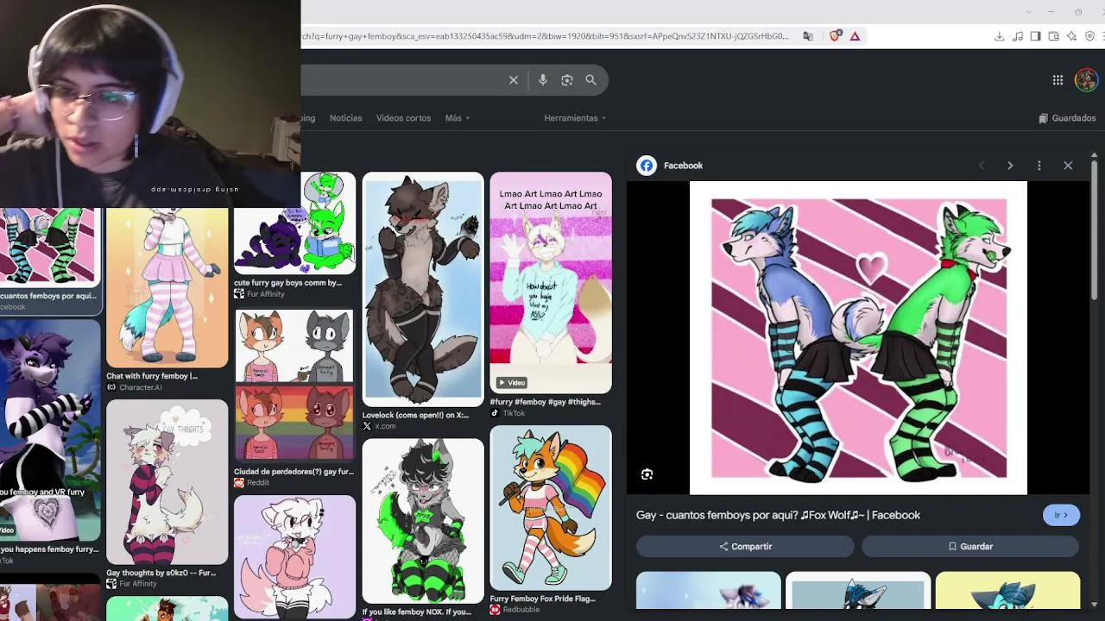
Task: Open the 'Chat with furry femboy' Character.AI thumbnail
Action: 167,287
